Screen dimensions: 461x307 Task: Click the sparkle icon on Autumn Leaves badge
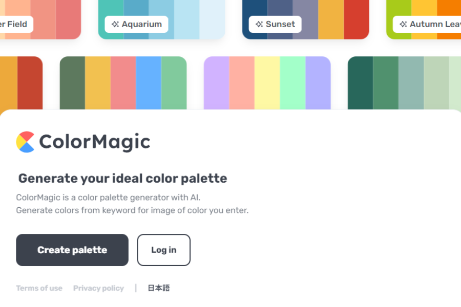point(403,24)
